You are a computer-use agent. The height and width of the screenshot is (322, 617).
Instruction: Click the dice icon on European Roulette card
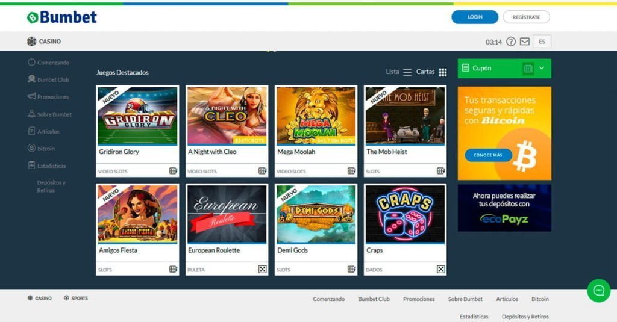tap(262, 269)
